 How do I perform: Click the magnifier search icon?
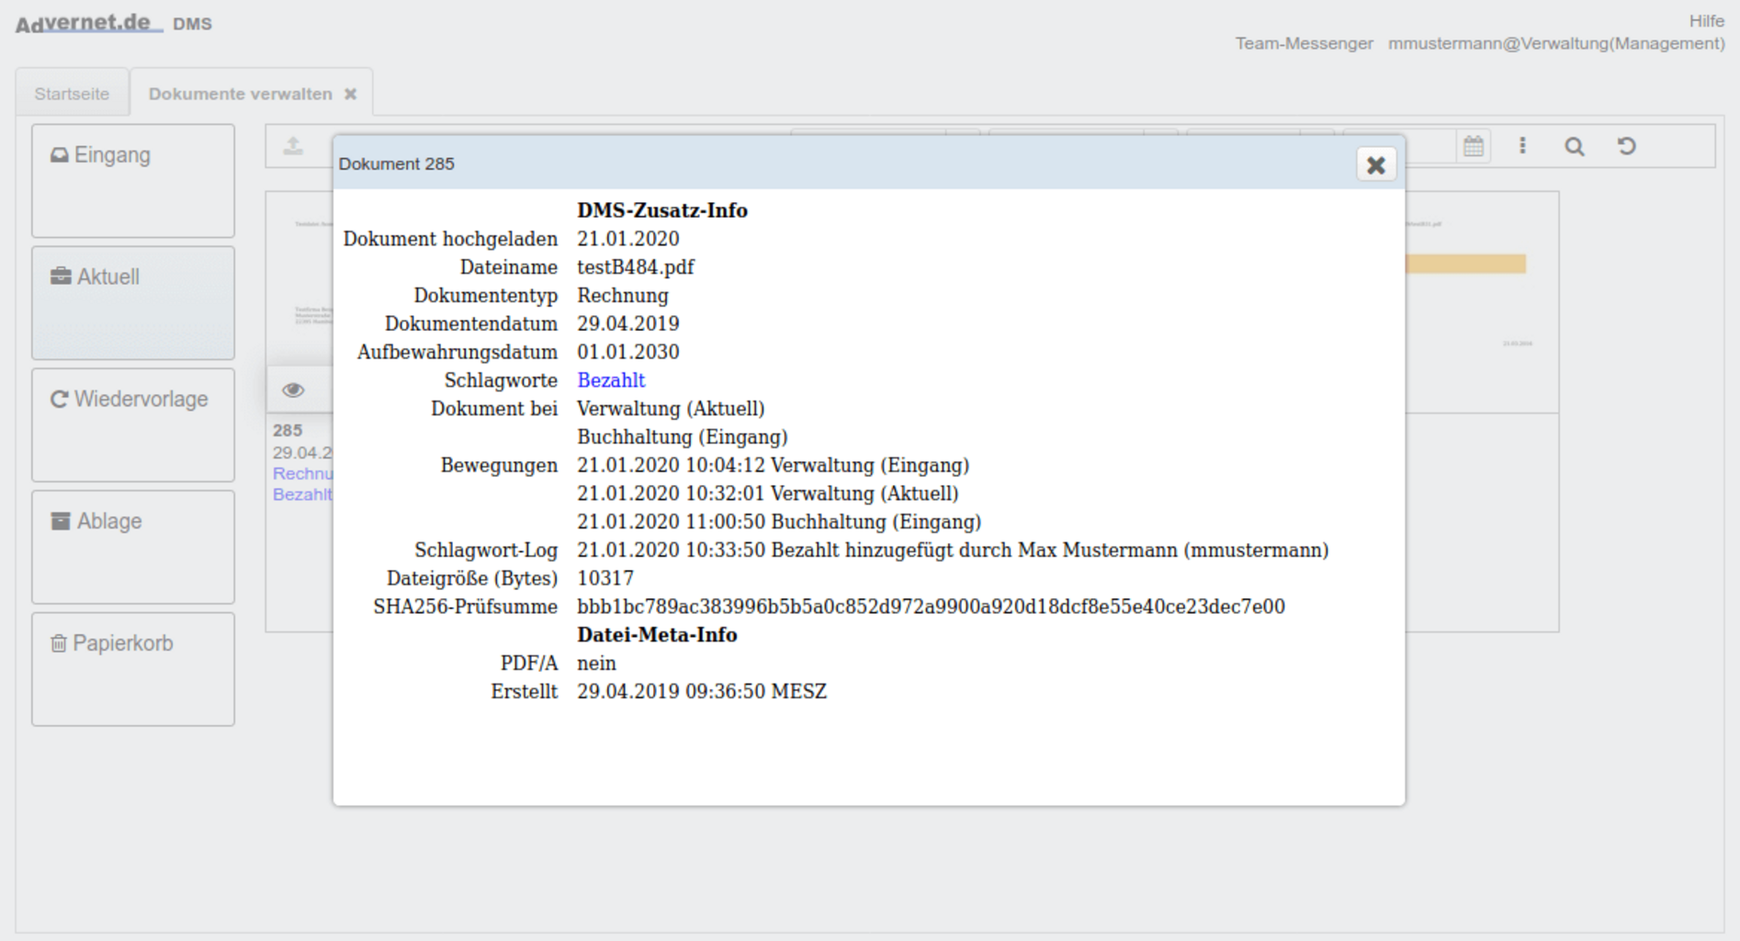[x=1574, y=147]
